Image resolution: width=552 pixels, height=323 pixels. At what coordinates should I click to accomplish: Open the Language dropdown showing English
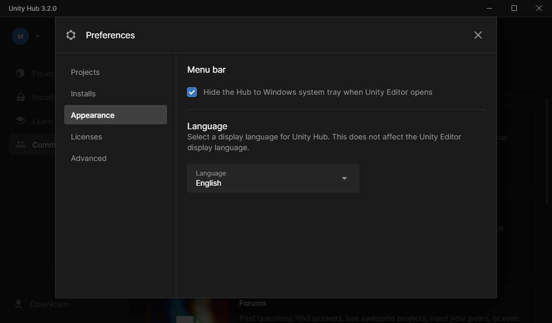tap(273, 178)
